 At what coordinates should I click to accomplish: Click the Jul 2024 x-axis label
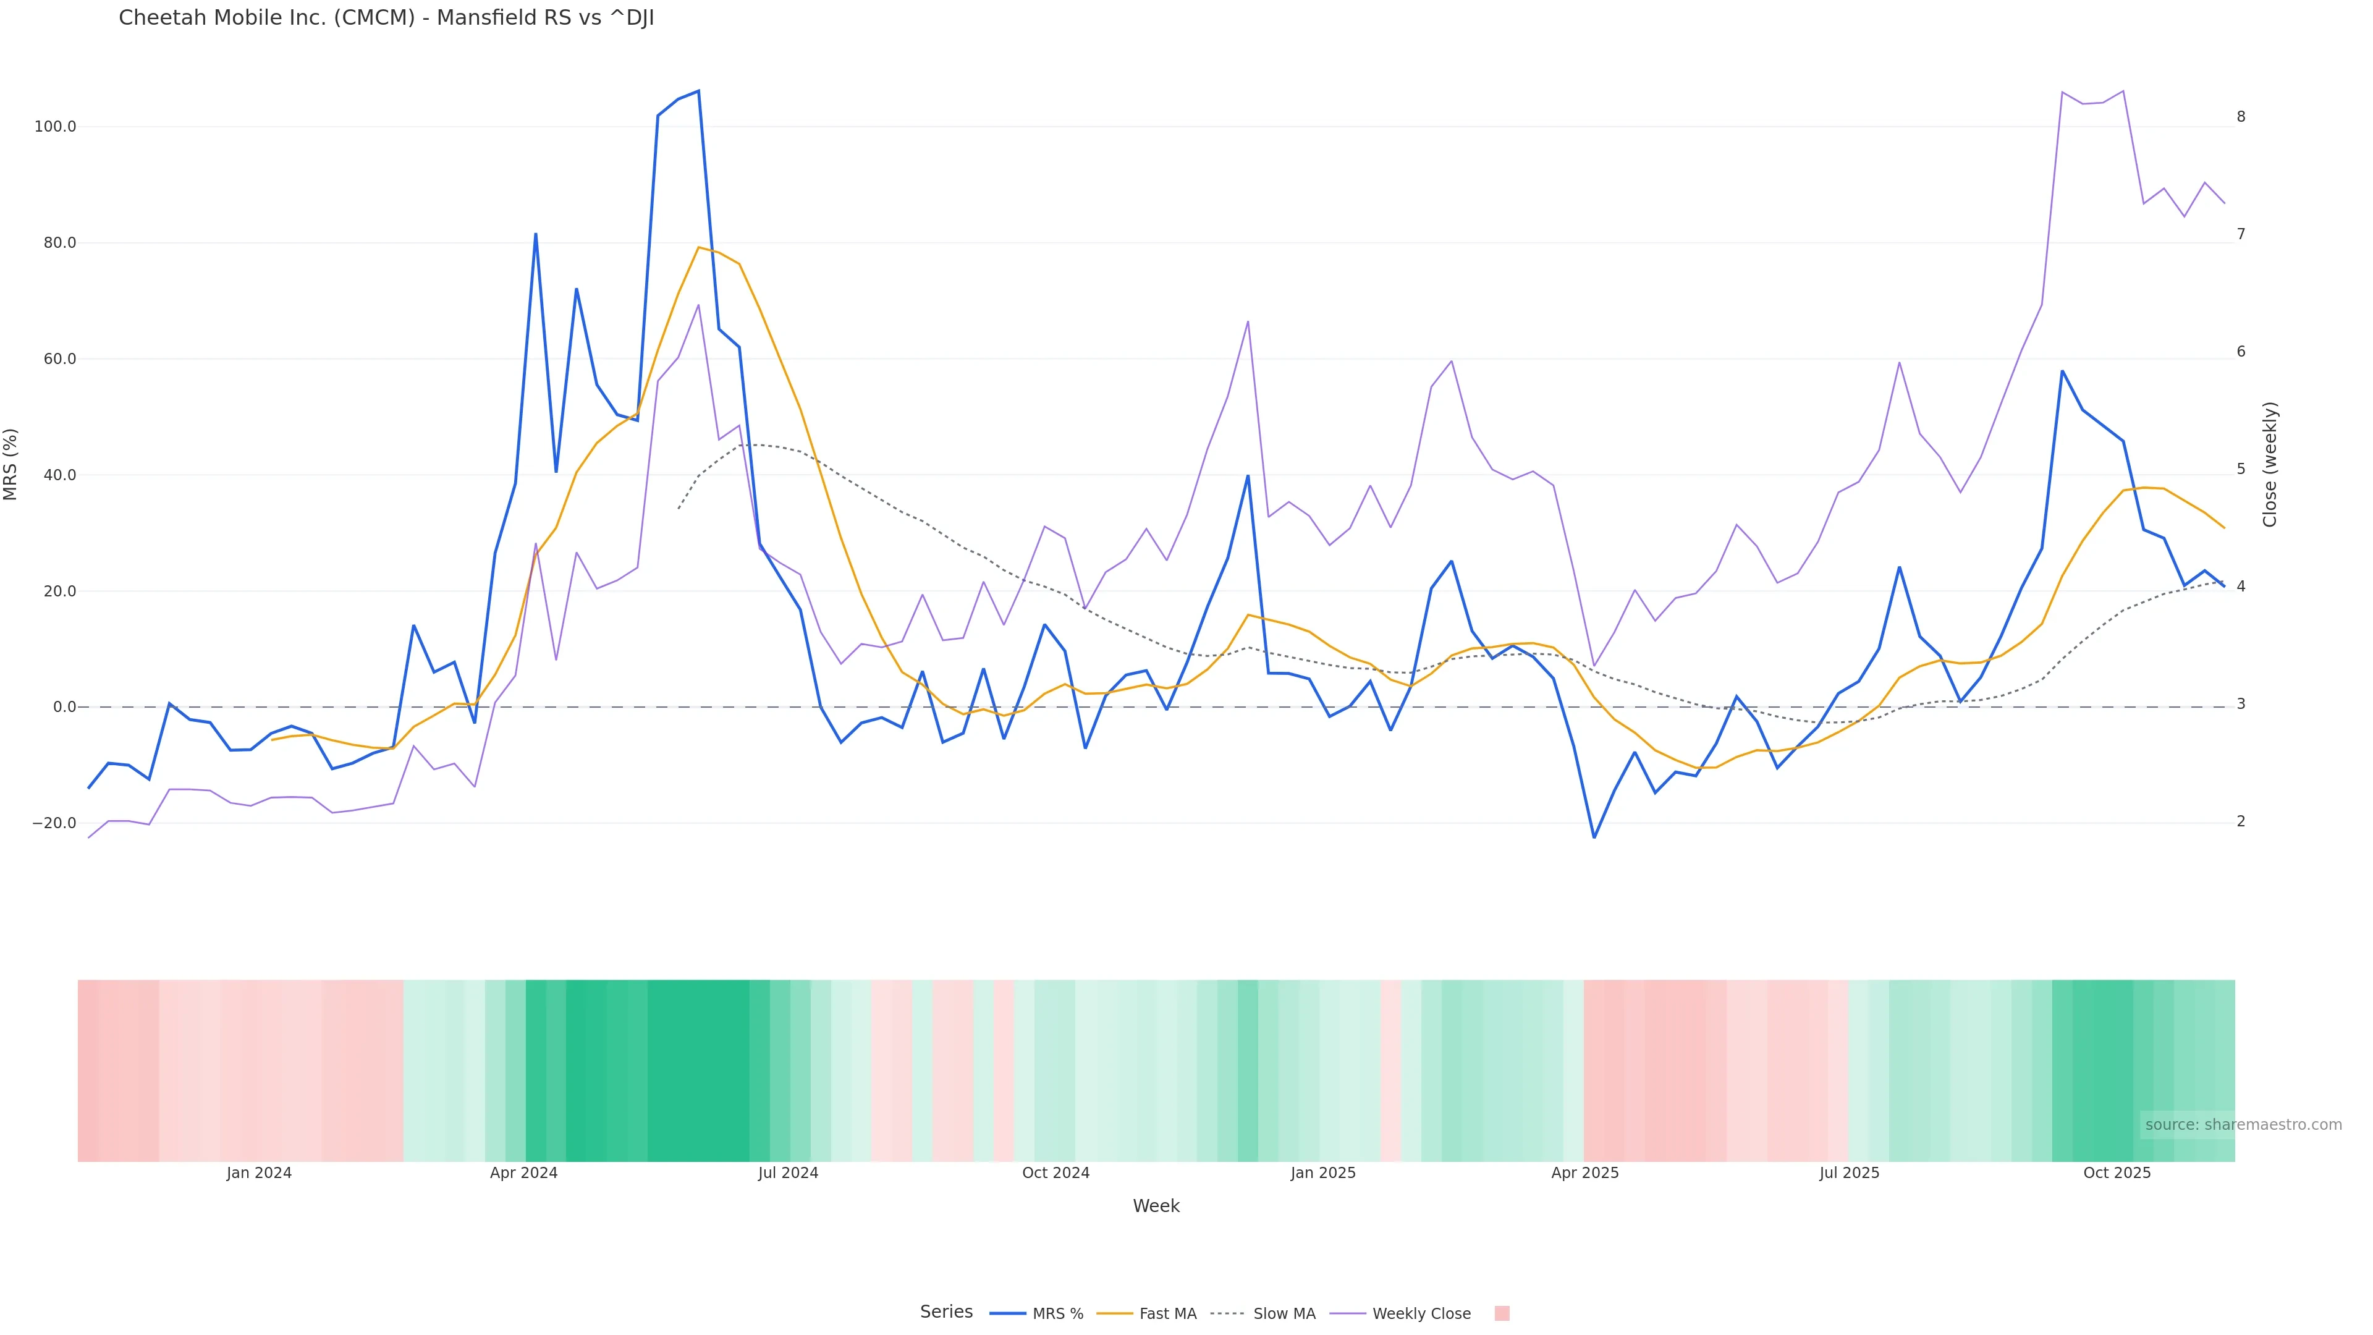pos(788,1173)
